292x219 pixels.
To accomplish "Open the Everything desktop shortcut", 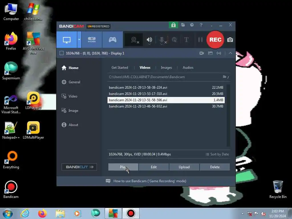I will tap(11, 160).
